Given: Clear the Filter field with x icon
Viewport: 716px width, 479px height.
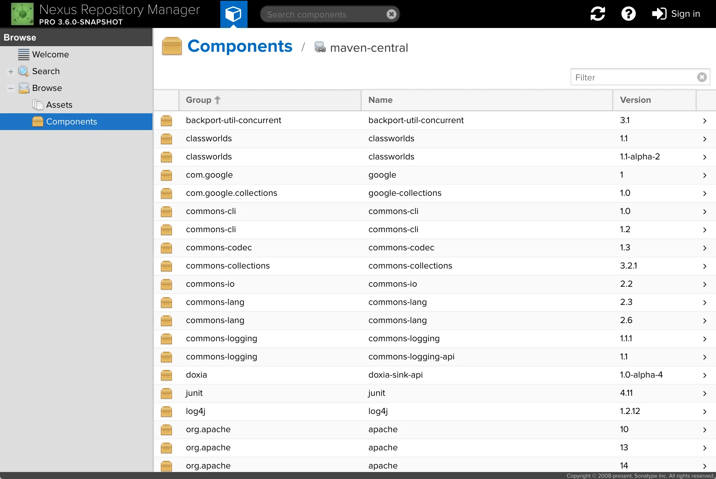Looking at the screenshot, I should (702, 77).
